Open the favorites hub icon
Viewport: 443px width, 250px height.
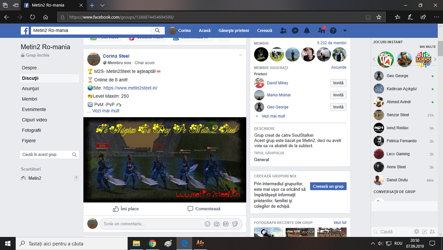[397, 17]
